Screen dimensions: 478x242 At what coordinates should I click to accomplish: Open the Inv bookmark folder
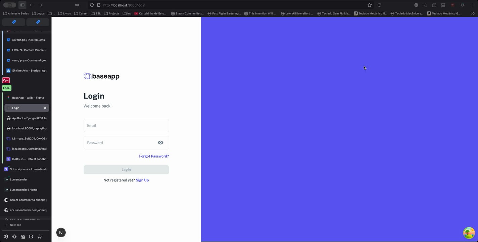(x=127, y=13)
